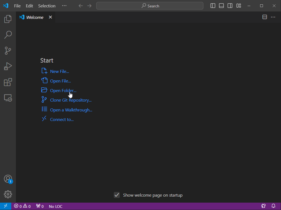
Task: Click the ports forwarded indicator showing 0
Action: pyautogui.click(x=40, y=206)
